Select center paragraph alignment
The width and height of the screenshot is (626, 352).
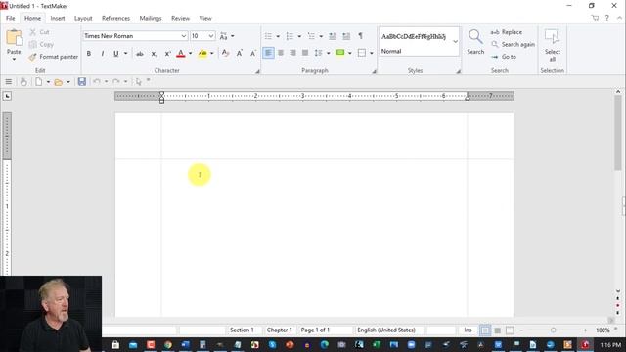pyautogui.click(x=281, y=53)
